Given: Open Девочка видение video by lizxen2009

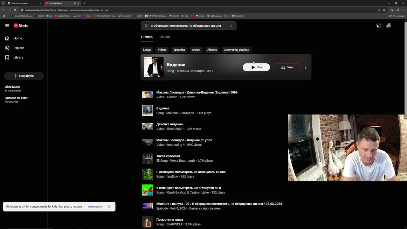Looking at the screenshot, I should pyautogui.click(x=169, y=124).
